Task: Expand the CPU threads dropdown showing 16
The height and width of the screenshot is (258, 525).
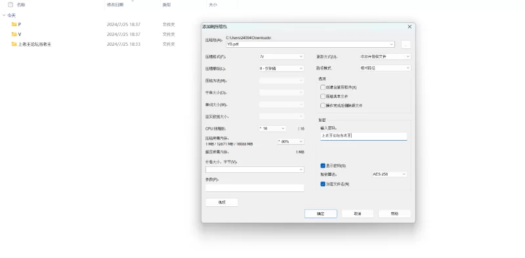Action: click(x=272, y=128)
